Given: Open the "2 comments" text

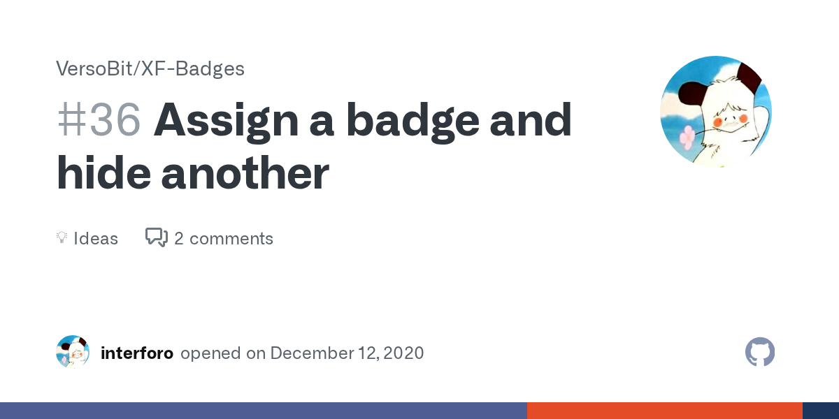Looking at the screenshot, I should (224, 239).
